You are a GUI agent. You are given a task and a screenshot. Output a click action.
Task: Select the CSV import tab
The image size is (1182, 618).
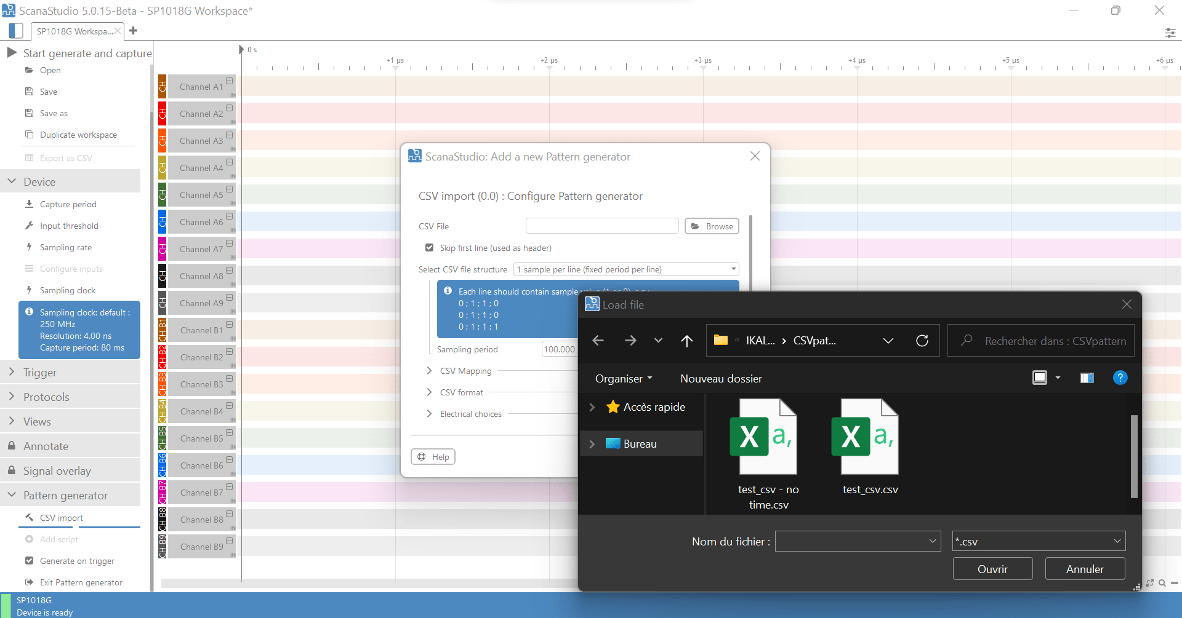[62, 518]
